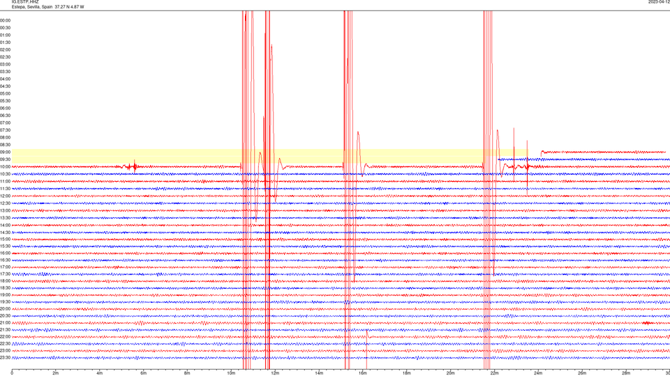
Task: Click the 00:00 time row label
Action: [5, 20]
